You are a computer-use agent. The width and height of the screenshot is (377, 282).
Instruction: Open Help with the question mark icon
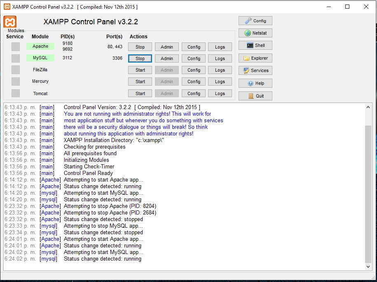pyautogui.click(x=255, y=83)
